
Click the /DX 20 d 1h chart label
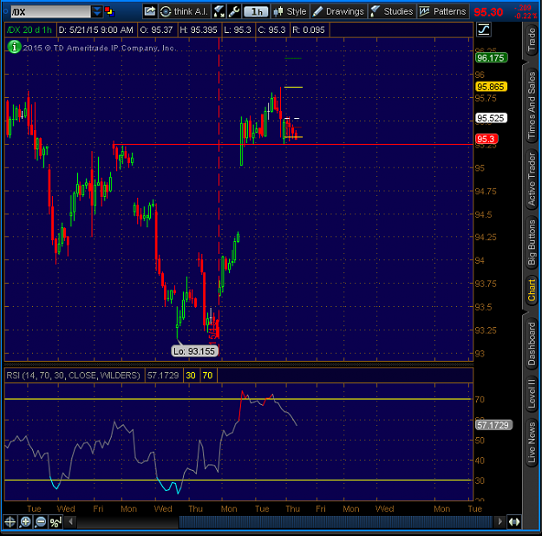tap(29, 30)
